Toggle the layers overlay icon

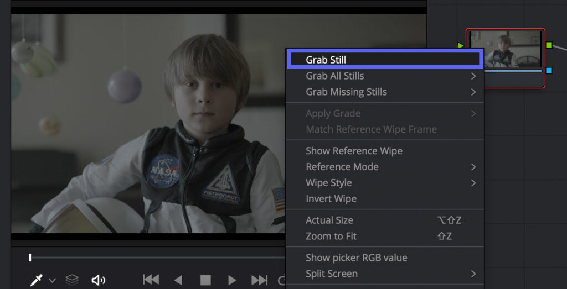coord(73,280)
